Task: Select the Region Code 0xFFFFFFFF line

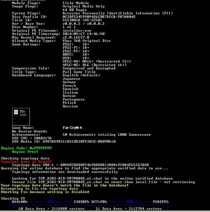Action: click(x=26, y=148)
